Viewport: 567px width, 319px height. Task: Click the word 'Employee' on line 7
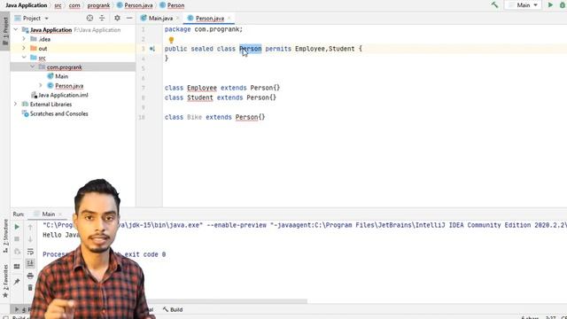(202, 88)
